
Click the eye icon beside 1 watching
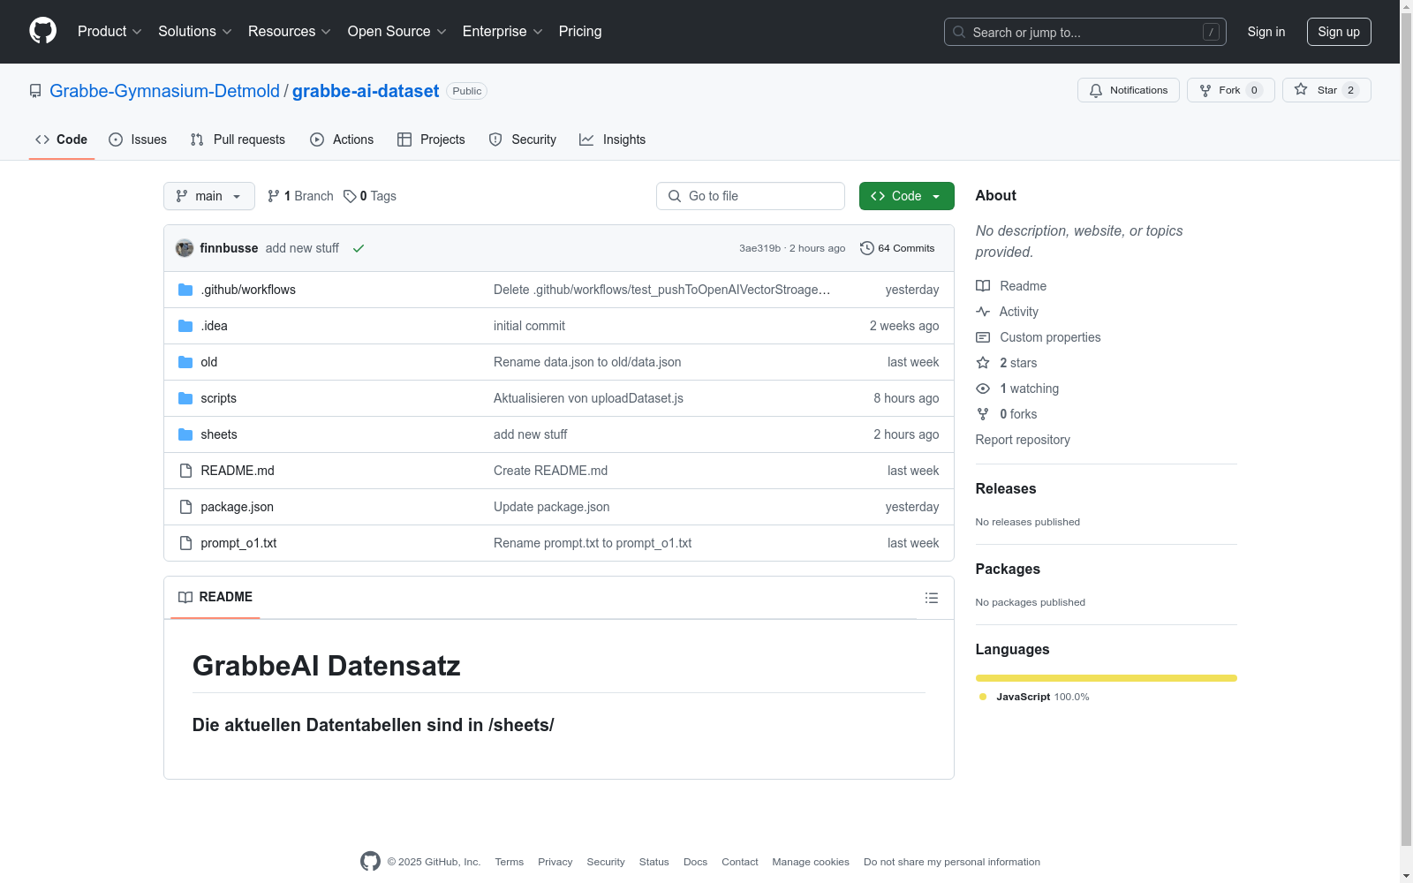pyautogui.click(x=983, y=389)
